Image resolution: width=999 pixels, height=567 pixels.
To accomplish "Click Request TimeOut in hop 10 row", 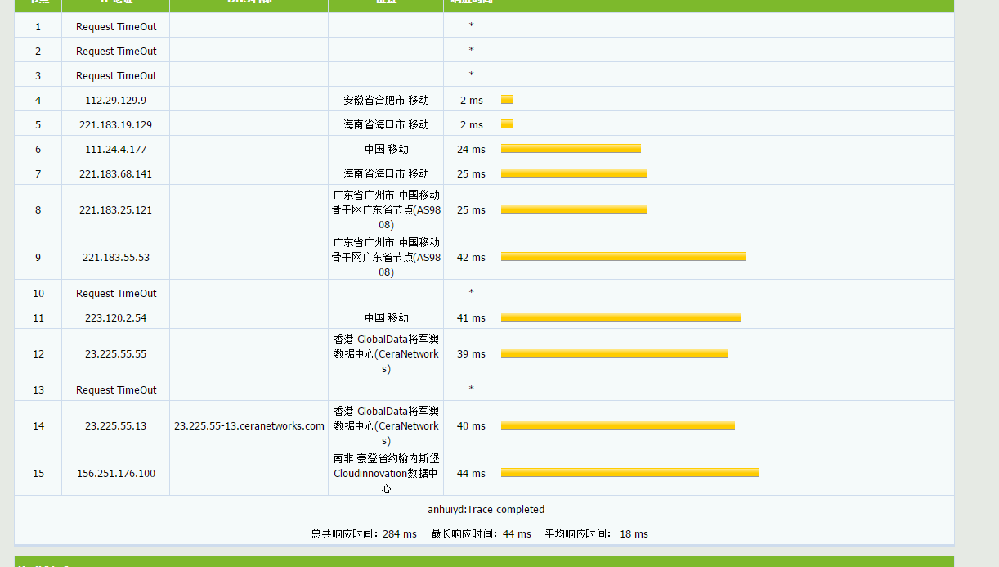I will [x=116, y=293].
